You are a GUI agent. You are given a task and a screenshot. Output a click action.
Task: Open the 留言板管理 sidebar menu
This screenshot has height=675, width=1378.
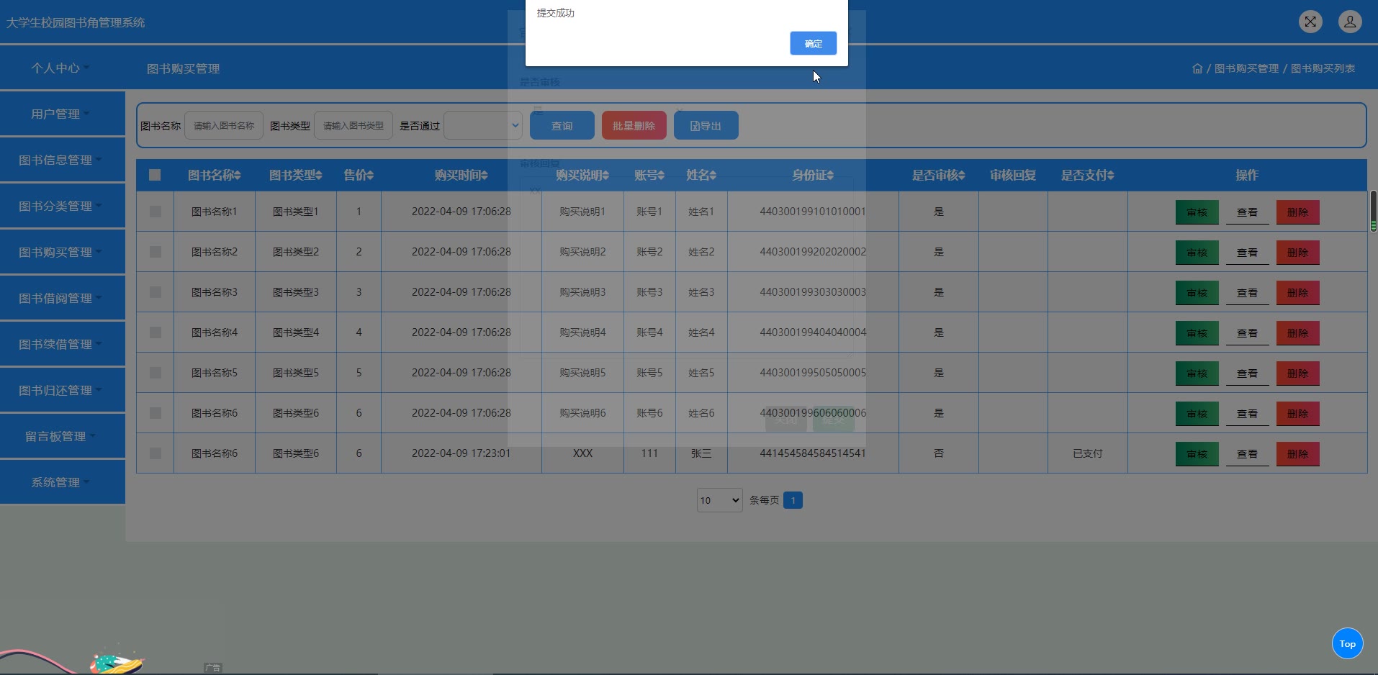click(60, 436)
